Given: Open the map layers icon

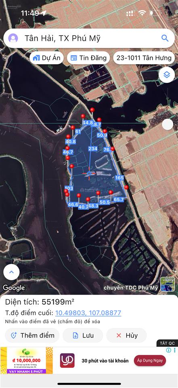Looking at the screenshot, I should click(167, 75).
